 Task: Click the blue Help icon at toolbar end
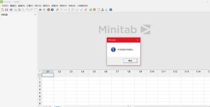(x=111, y=10)
